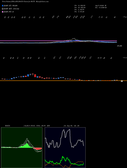Click the tallest blue candlestick in the price chart
Image resolution: width=127 pixels, height=168 pixels.
point(28,75)
